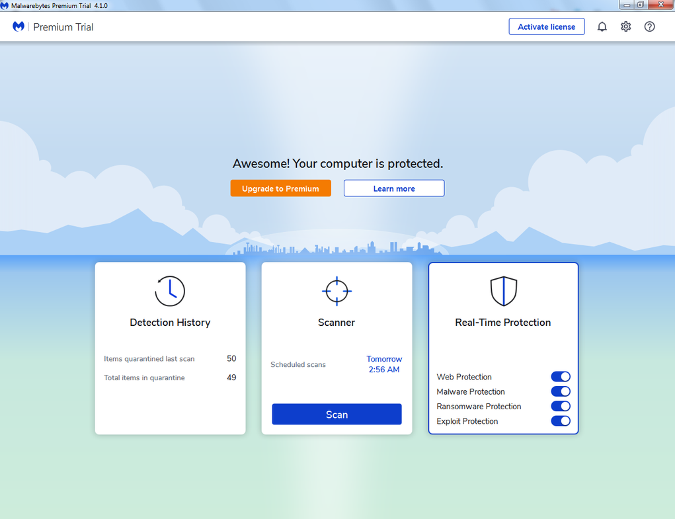The width and height of the screenshot is (677, 519).
Task: Click the Web Protection label
Action: coord(464,377)
